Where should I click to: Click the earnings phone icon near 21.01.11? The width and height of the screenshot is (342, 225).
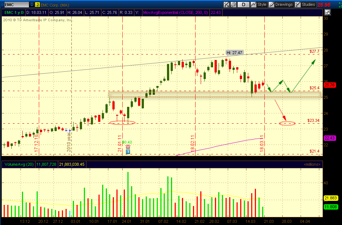[x=128, y=146]
